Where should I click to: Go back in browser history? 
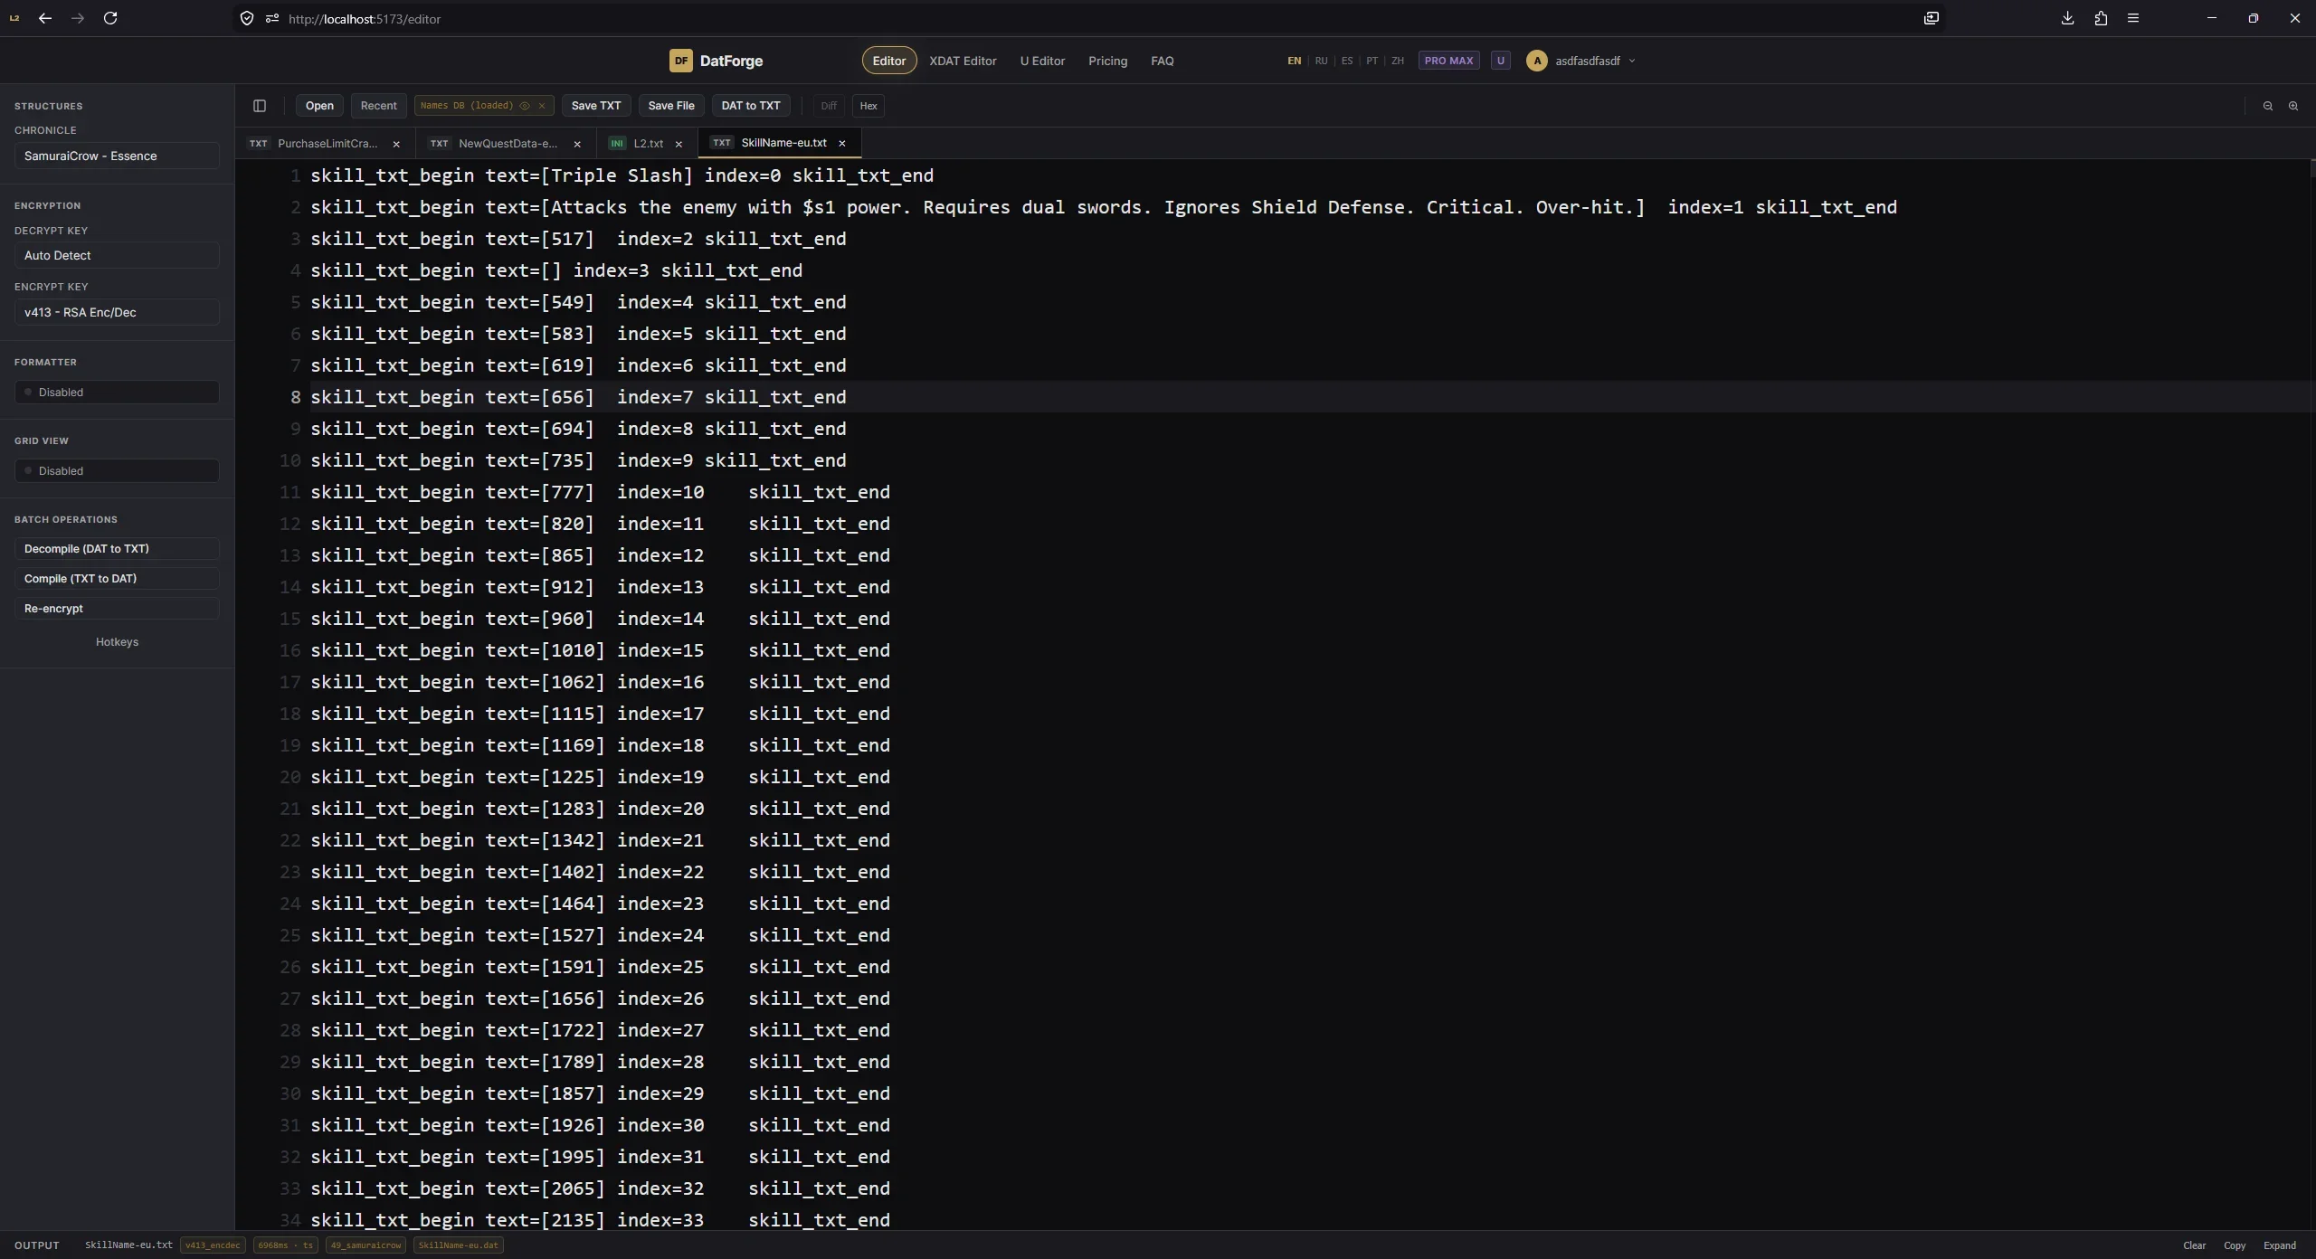45,18
